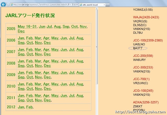Click the BA3TT callsign entry
Screen dimensions: 167x115
[138, 48]
